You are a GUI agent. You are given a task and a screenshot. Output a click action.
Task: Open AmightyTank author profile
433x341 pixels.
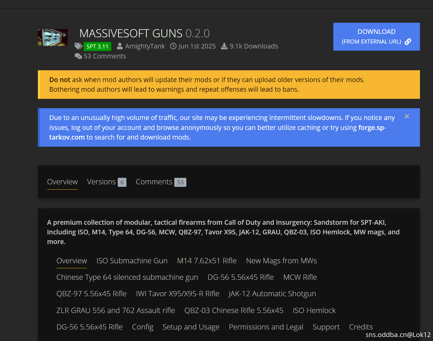coord(145,46)
